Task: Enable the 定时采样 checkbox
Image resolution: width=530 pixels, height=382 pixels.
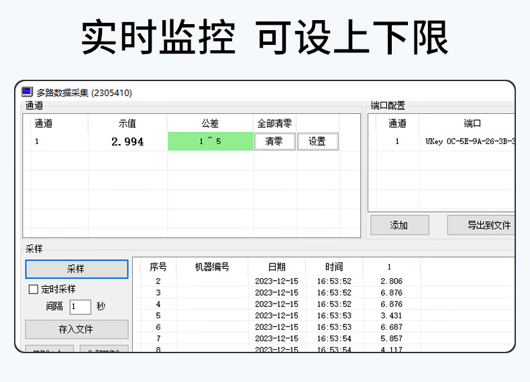Action: click(33, 290)
